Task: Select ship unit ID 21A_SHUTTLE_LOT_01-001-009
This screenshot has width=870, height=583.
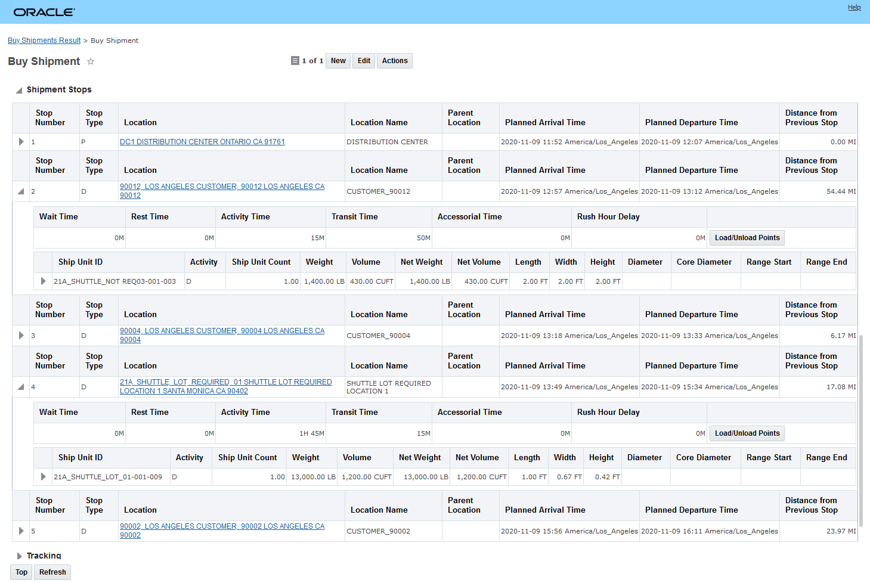Action: pyautogui.click(x=108, y=477)
